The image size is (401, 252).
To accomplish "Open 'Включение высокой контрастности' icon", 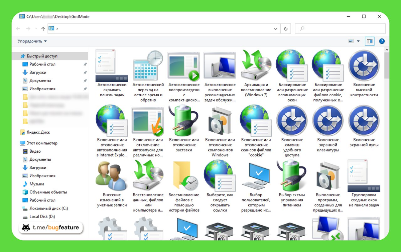I will pos(364,65).
